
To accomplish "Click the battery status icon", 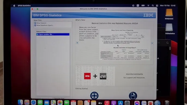I will (143, 5).
